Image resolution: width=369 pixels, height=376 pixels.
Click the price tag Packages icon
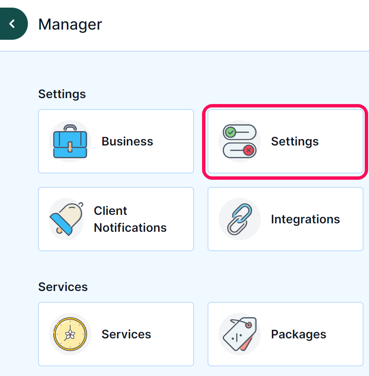point(240,334)
